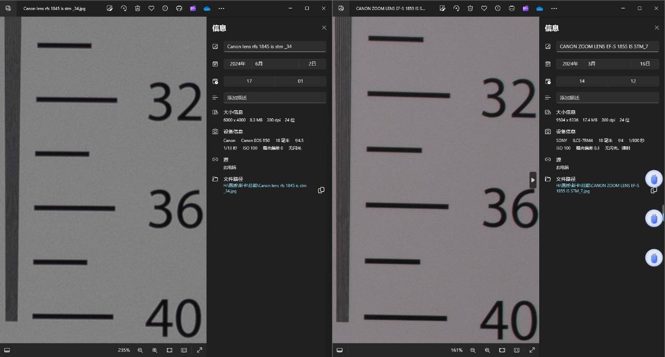Enter full screen in the right window
The image size is (665, 357).
[x=532, y=350]
